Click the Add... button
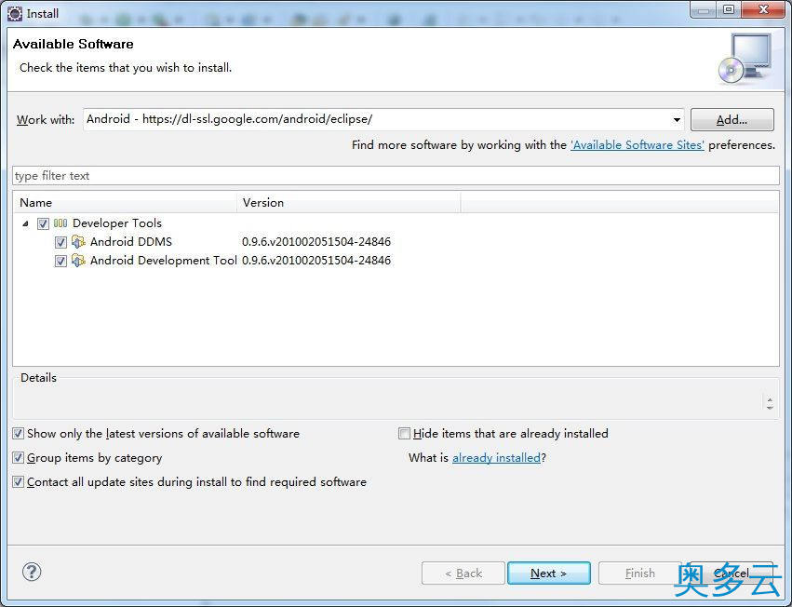The height and width of the screenshot is (607, 792). 732,120
